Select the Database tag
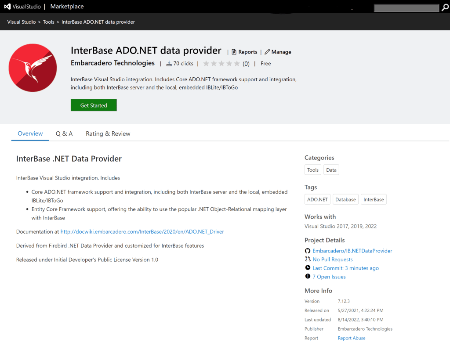Screen dimensions: 450x346 tap(345, 199)
